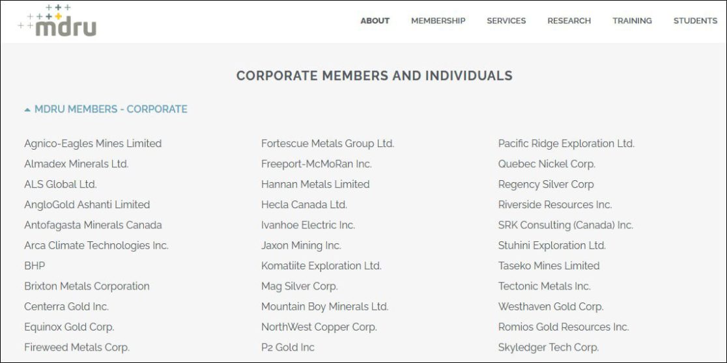Open the Research menu item
Image resolution: width=727 pixels, height=363 pixels.
coord(569,21)
